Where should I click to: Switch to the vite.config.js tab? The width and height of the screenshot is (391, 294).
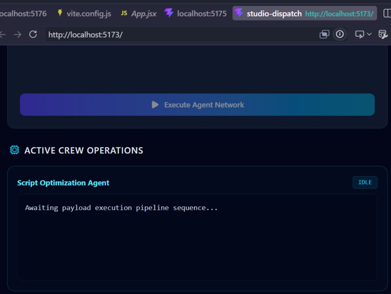(84, 13)
